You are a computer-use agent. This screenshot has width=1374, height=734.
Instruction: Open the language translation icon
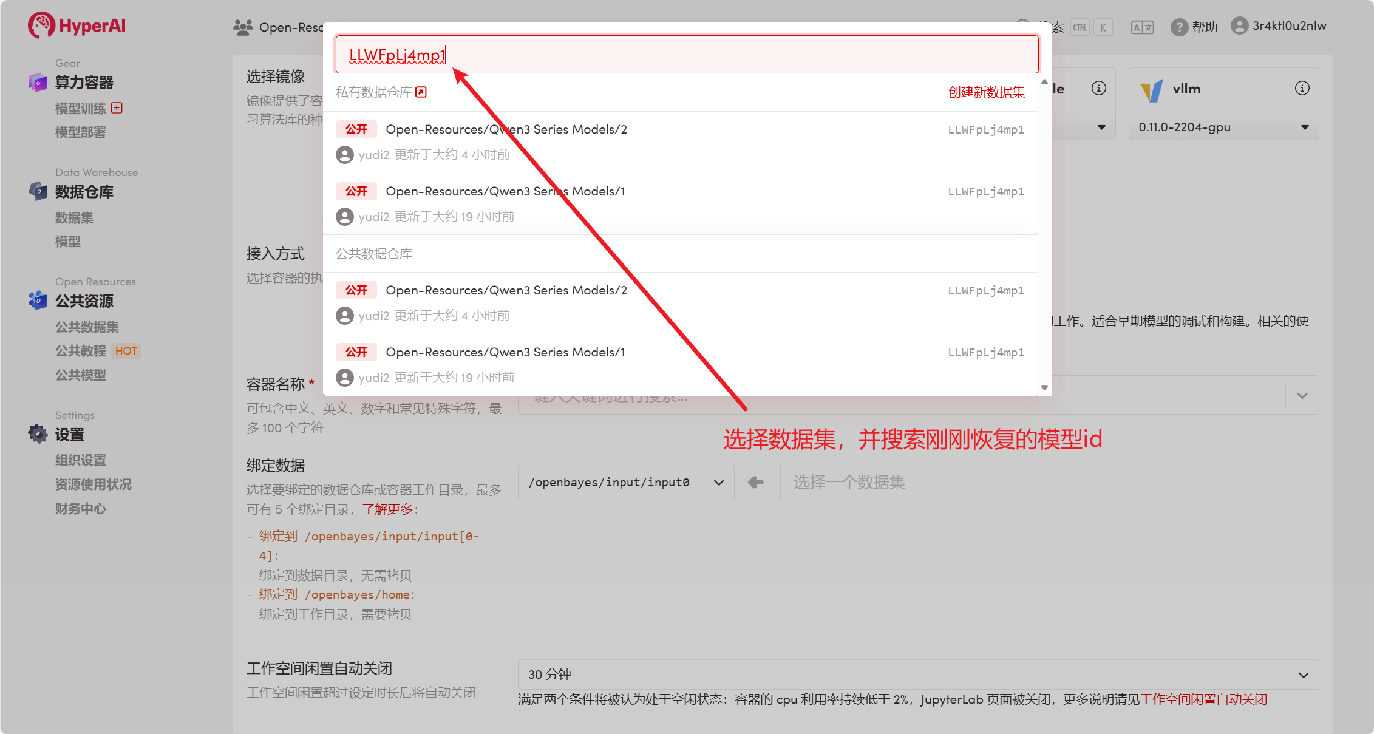[1141, 27]
